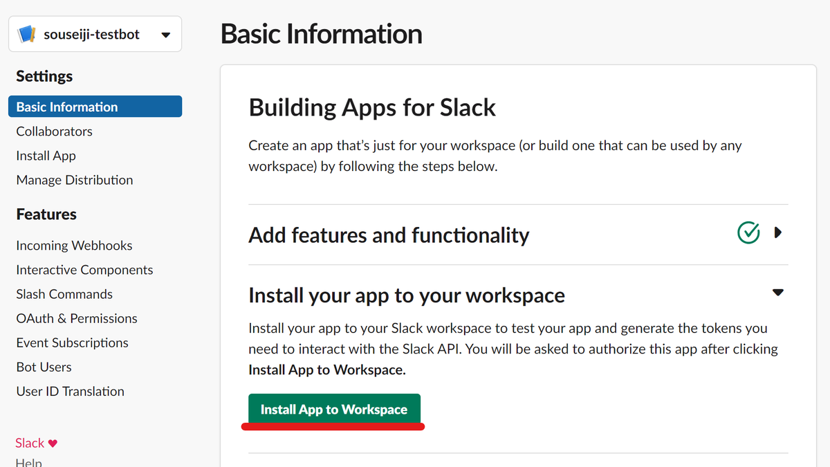This screenshot has height=467, width=830.
Task: Click the Slack heart link
Action: click(37, 443)
